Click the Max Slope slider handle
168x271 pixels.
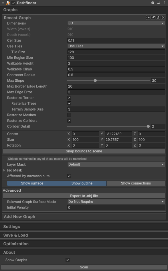(x=95, y=80)
